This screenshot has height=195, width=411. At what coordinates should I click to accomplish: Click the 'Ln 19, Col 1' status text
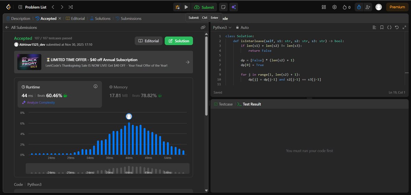click(x=397, y=93)
